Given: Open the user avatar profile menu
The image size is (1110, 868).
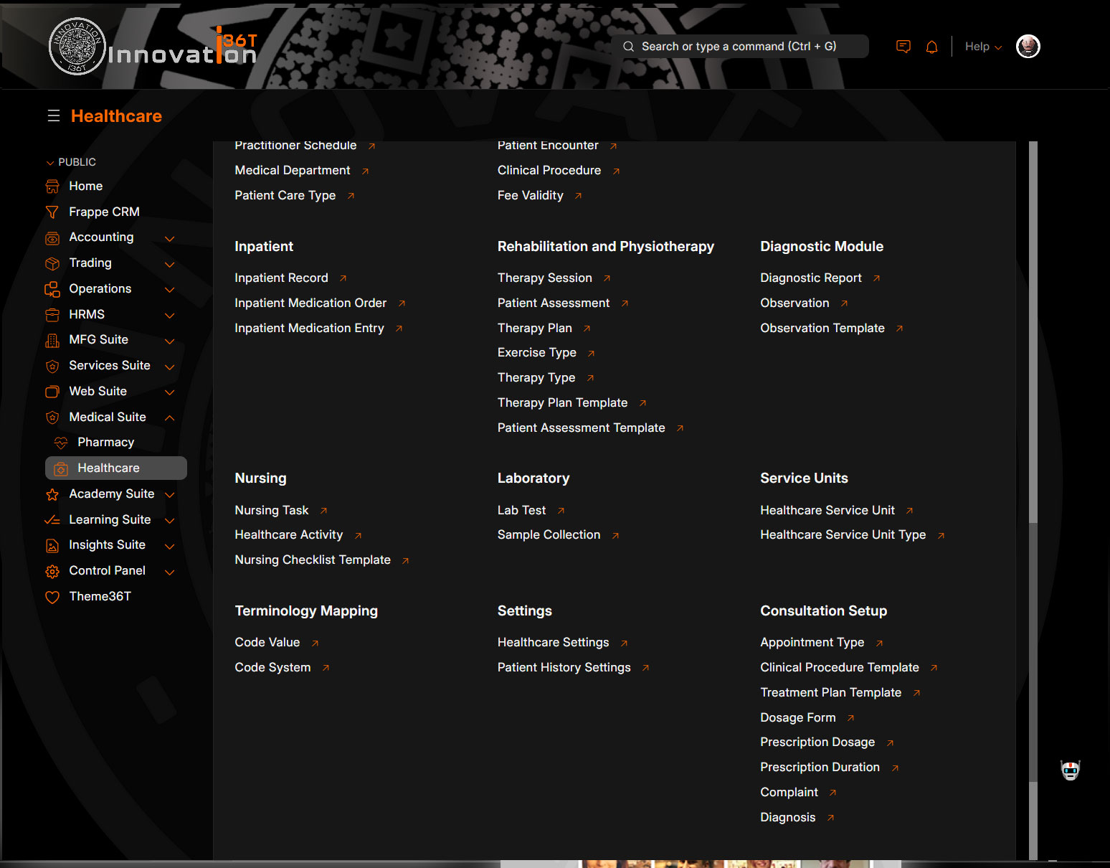Looking at the screenshot, I should pyautogui.click(x=1028, y=47).
